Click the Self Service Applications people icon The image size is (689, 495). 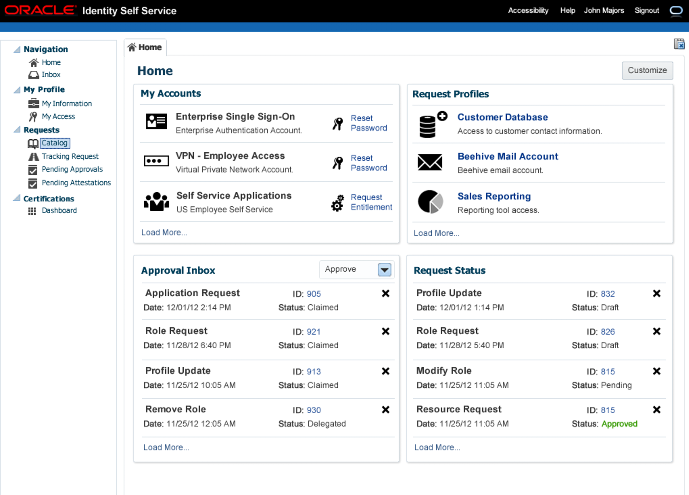coord(156,201)
